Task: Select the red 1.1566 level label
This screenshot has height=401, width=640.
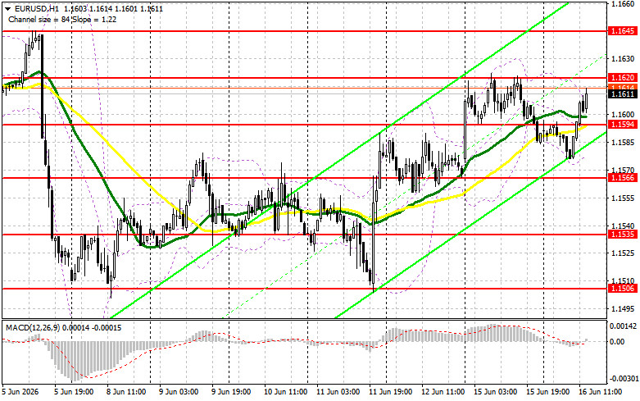Action: coord(623,178)
